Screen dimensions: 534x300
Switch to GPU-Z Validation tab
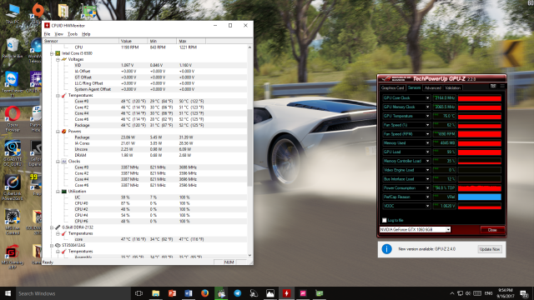tap(452, 87)
